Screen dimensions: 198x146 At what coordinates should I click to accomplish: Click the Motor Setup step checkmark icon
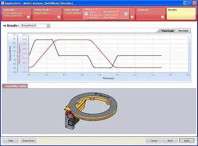(132, 17)
